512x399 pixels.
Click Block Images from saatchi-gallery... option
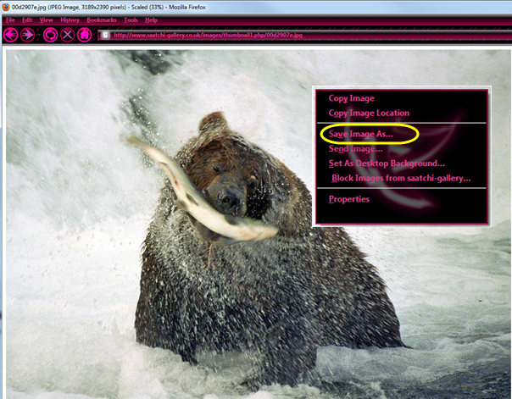pos(401,178)
